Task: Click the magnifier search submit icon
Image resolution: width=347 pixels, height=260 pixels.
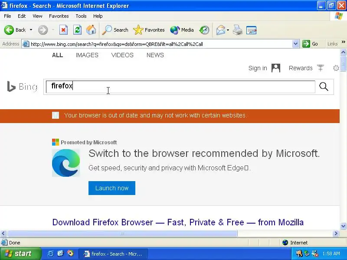Action: pyautogui.click(x=324, y=86)
